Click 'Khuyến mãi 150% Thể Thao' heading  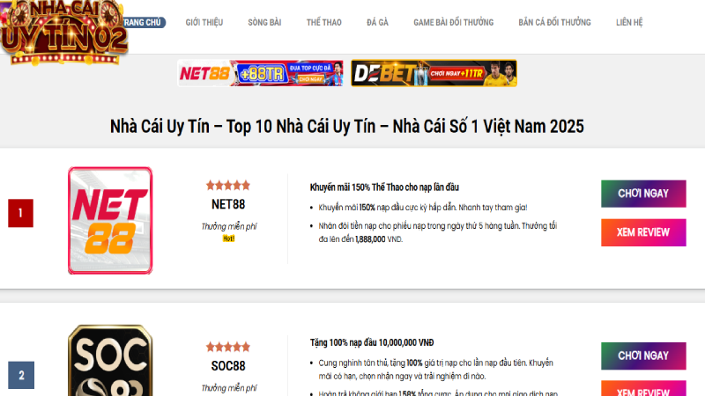click(x=384, y=187)
